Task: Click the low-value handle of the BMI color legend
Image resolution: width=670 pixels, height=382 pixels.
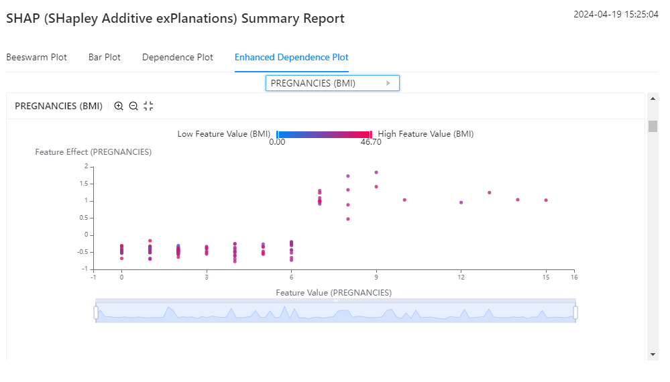Action: (277, 134)
